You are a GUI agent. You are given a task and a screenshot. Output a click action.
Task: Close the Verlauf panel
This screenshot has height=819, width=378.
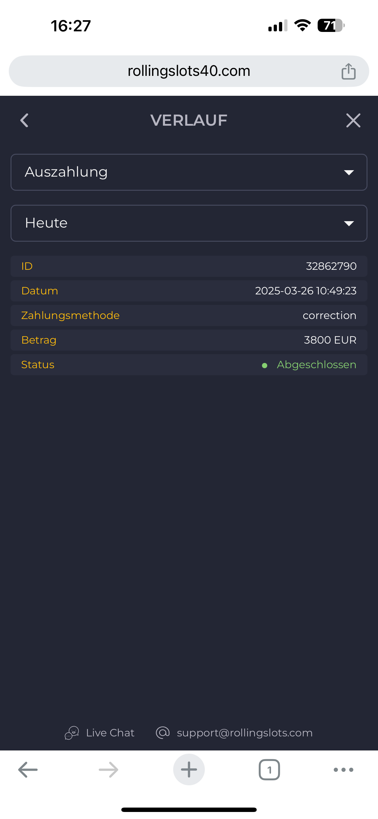point(353,120)
